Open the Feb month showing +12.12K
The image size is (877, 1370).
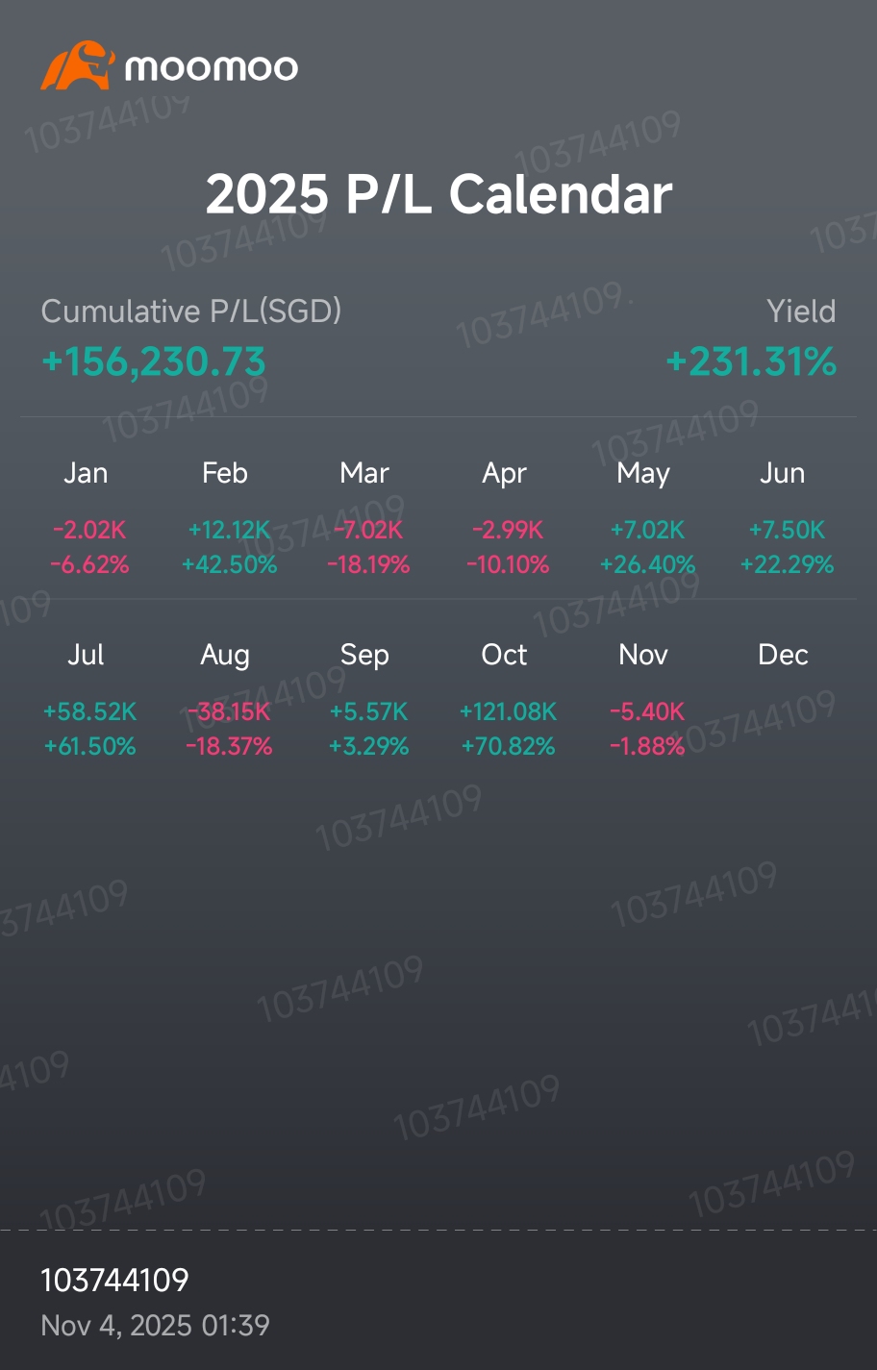coord(229,517)
